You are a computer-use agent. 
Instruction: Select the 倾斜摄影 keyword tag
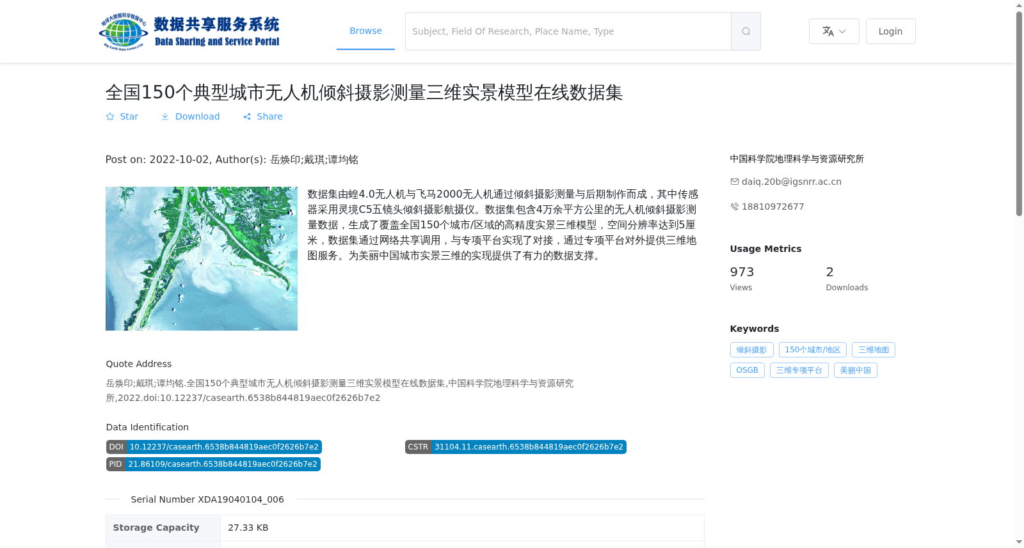[751, 350]
